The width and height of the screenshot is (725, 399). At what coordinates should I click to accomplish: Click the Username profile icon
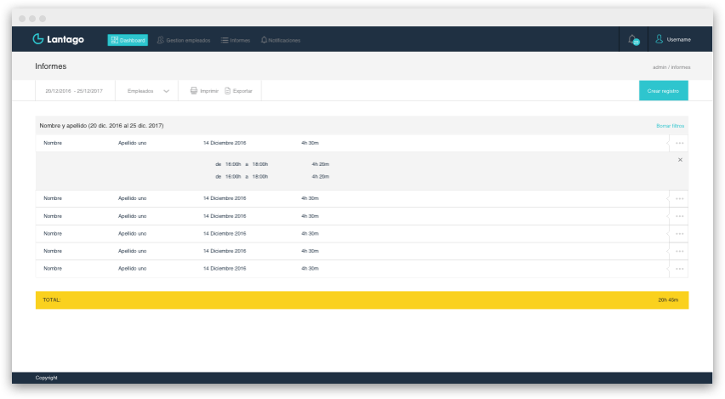(x=659, y=39)
